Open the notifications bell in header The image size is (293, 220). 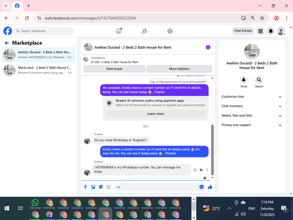[x=271, y=31]
